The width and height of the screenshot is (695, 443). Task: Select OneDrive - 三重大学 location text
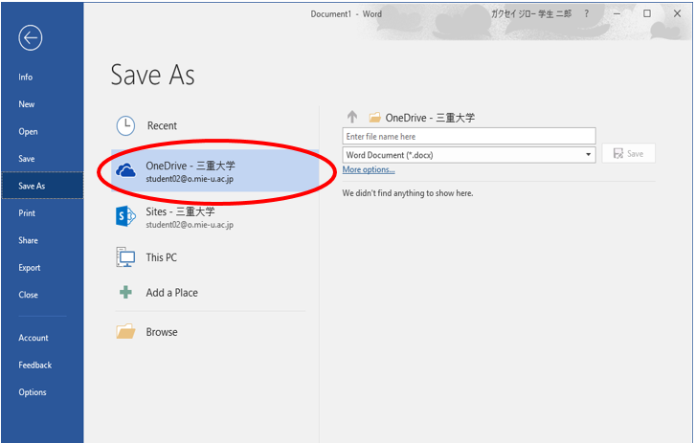click(x=191, y=166)
